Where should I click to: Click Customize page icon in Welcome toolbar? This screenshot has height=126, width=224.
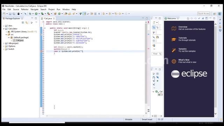[207, 19]
